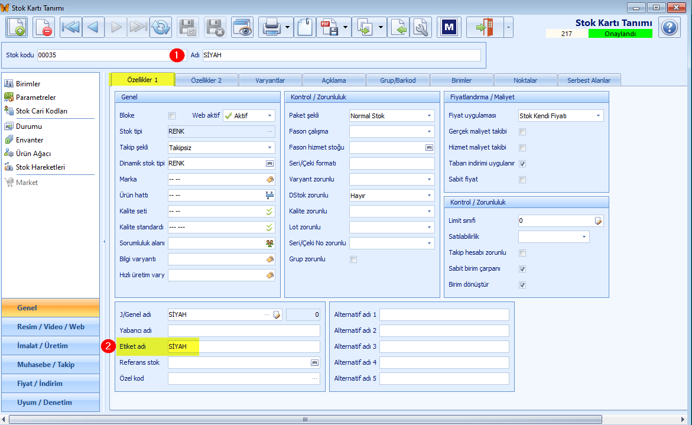The height and width of the screenshot is (425, 692).
Task: Go to the first record
Action: point(70,27)
